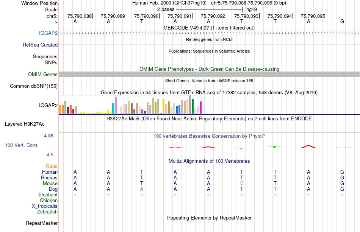Select the Human species label

[x=50, y=172]
